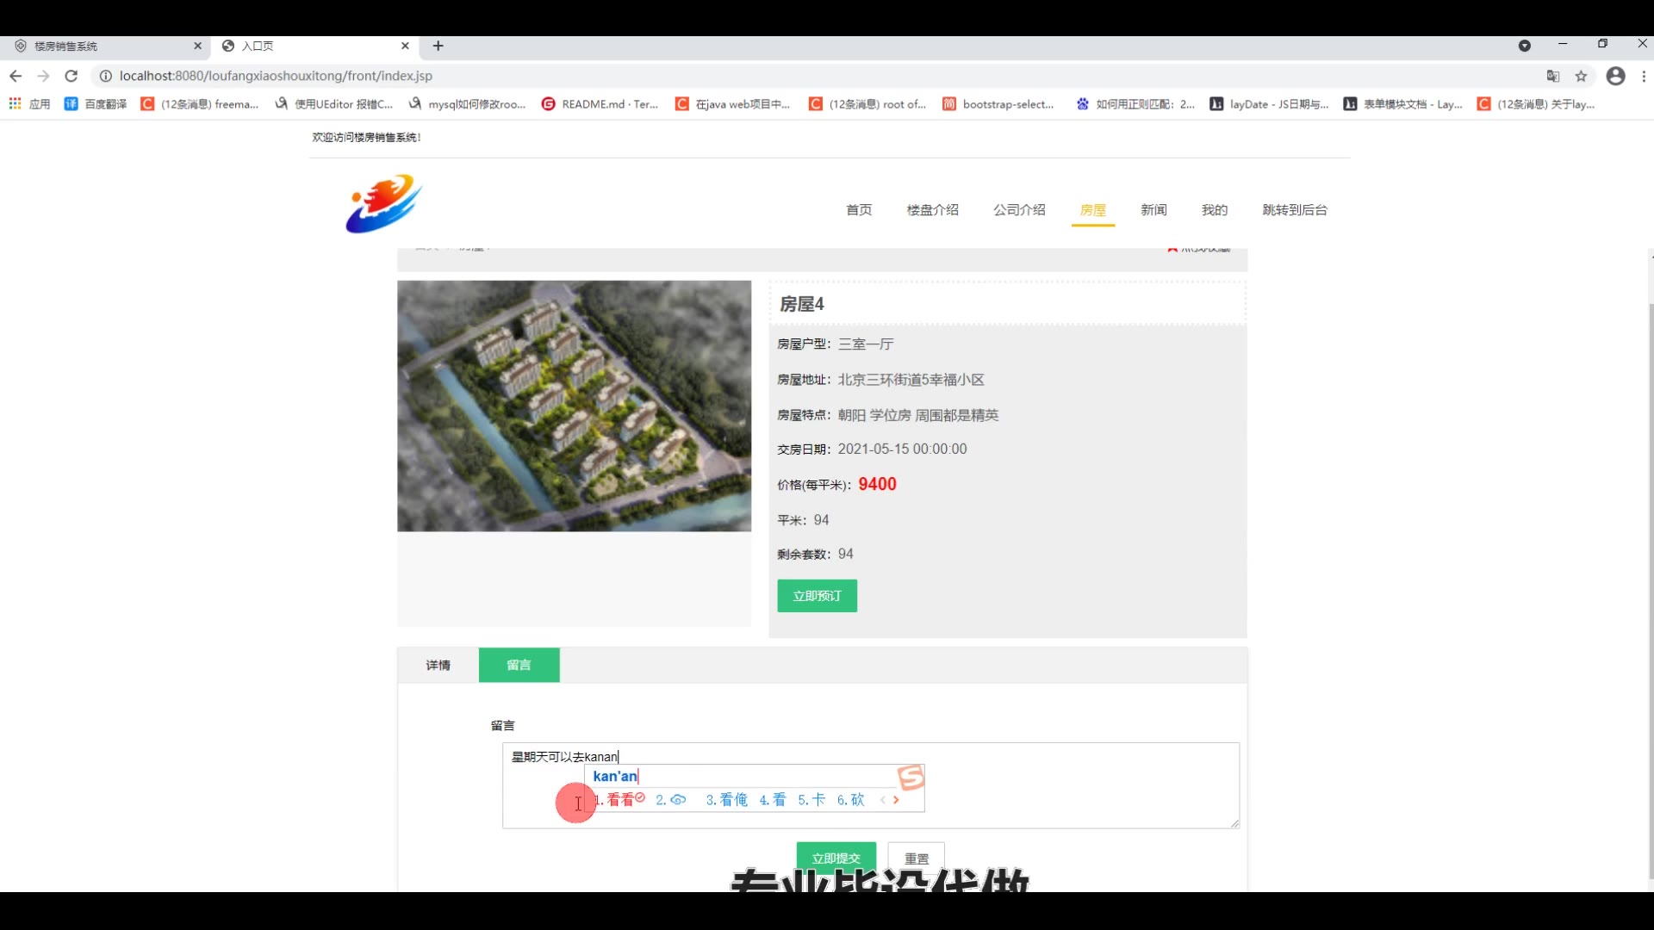Viewport: 1654px width, 930px height.
Task: Click the Sogou IME logo icon
Action: 911,778
